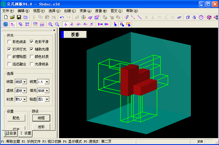Click the pencil draw-point tool icon
Image resolution: width=219 pixels, height=145 pixels.
point(127,17)
